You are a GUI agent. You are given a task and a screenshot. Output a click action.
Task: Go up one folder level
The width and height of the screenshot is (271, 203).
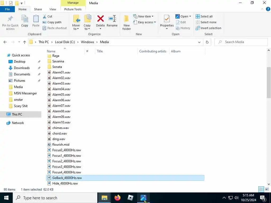[x=25, y=42]
